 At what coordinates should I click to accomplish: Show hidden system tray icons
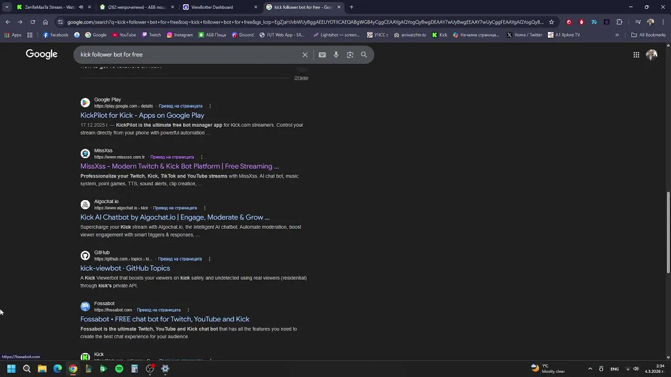590,369
